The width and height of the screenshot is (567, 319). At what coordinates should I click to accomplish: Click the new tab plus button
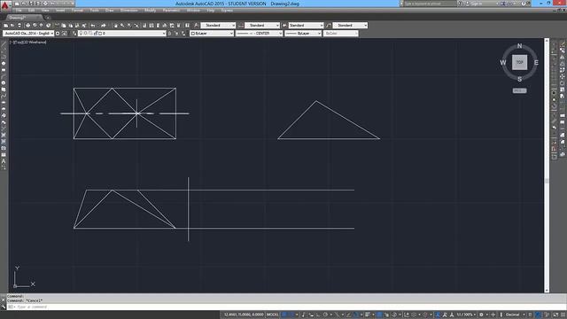[48, 18]
